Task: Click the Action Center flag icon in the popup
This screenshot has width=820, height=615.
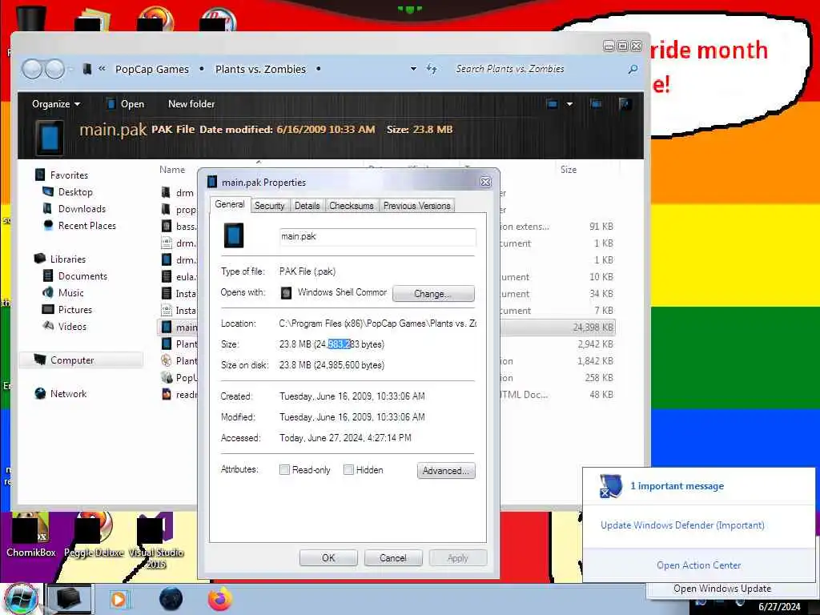Action: pos(610,486)
